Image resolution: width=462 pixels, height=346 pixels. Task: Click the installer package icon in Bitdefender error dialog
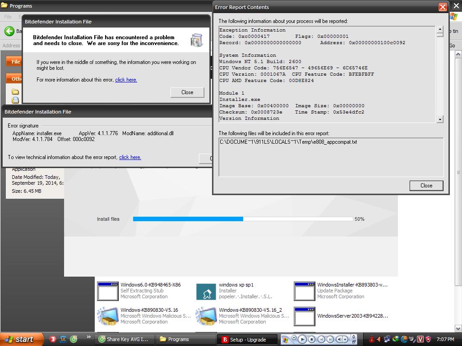click(197, 40)
